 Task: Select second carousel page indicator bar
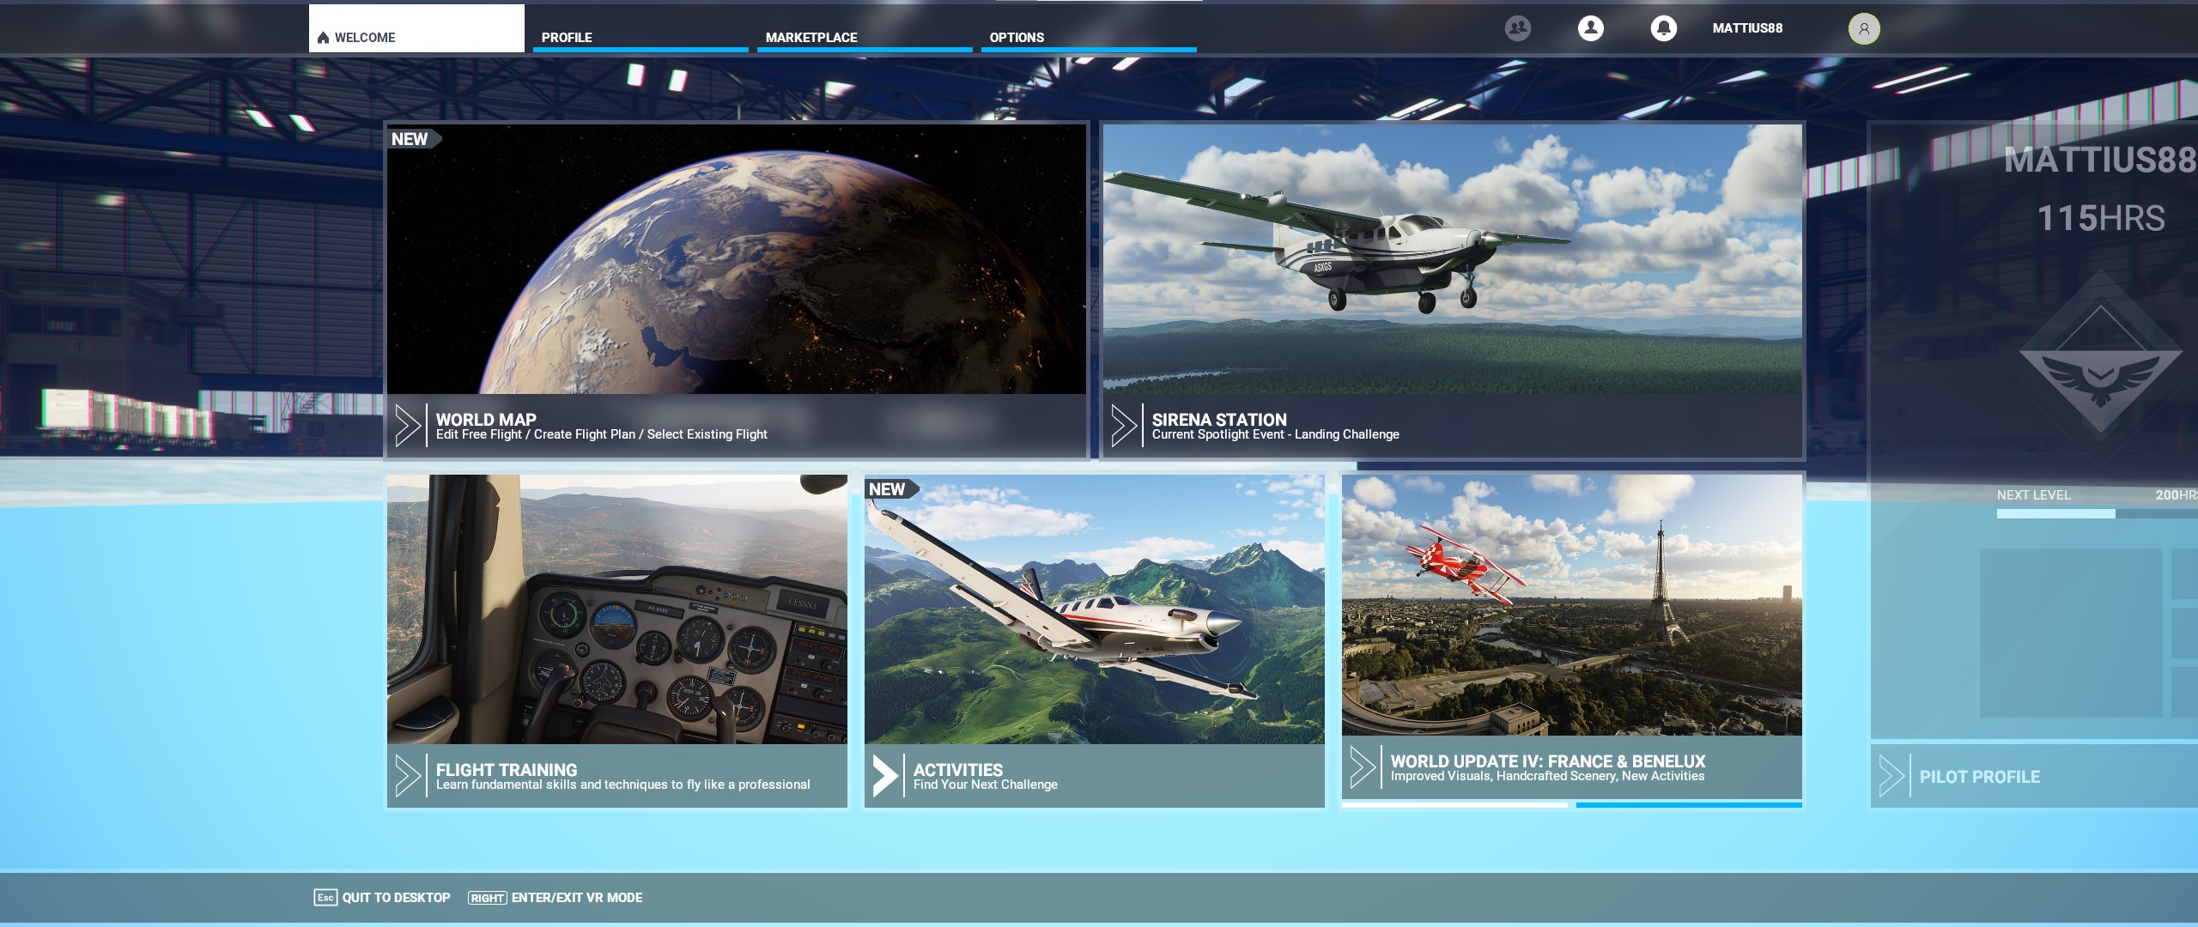pyautogui.click(x=1688, y=805)
